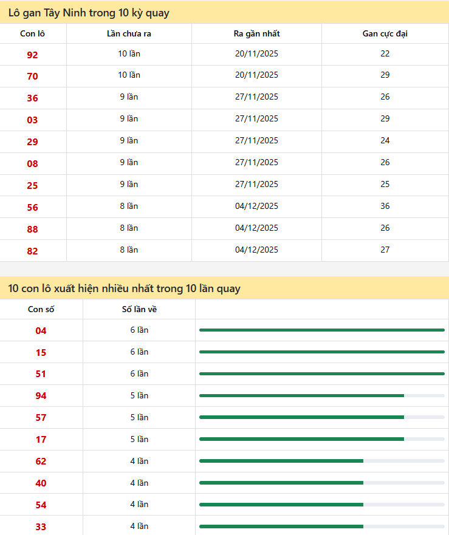Click the red lô number 92
The image size is (449, 535).
(x=32, y=55)
